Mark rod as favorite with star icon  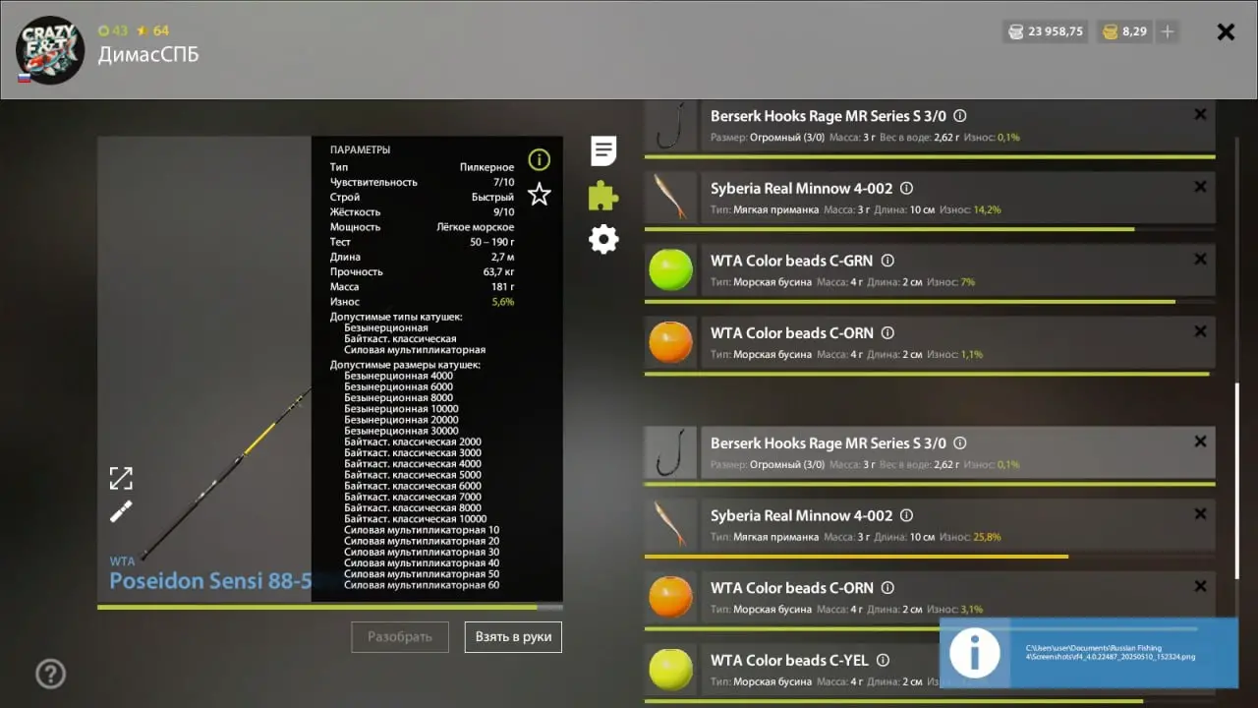(x=539, y=194)
